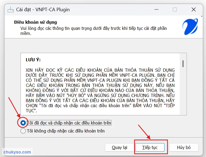Click the "Hủy bỏ" button
Viewport: 206px width, 157px height.
click(x=184, y=147)
